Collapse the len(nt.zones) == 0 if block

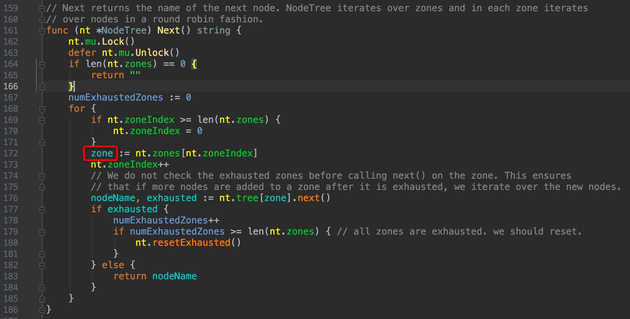42,64
